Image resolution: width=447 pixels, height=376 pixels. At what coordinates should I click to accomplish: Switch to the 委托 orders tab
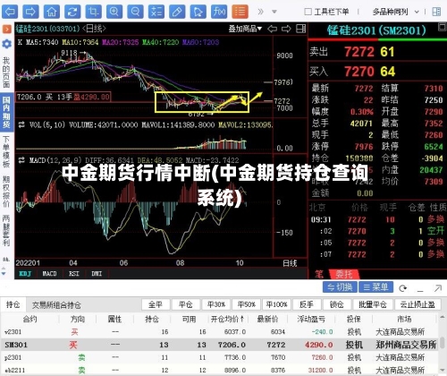point(344,274)
